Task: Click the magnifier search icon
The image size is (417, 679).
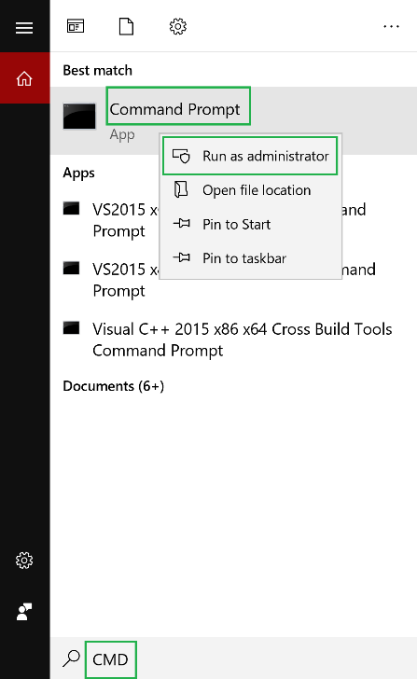Action: (x=72, y=658)
